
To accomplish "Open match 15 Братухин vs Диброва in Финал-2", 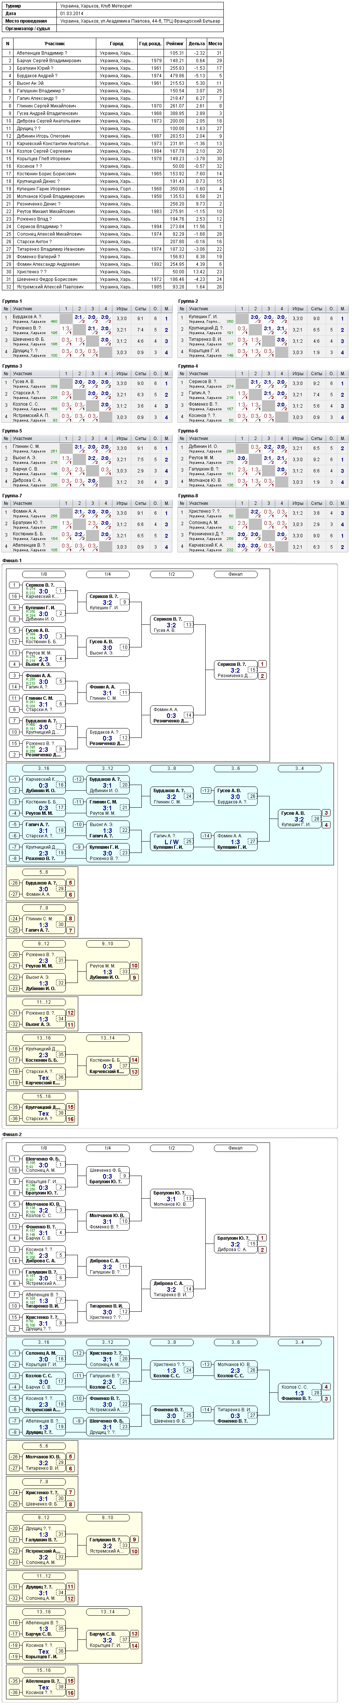I will [236, 1243].
